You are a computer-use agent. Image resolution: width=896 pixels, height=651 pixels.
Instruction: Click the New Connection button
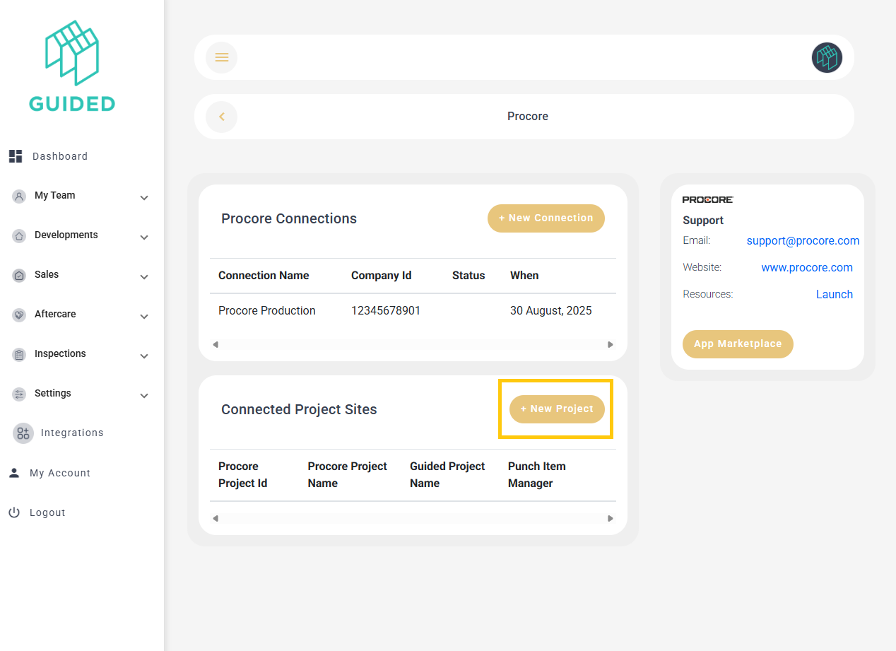point(546,218)
